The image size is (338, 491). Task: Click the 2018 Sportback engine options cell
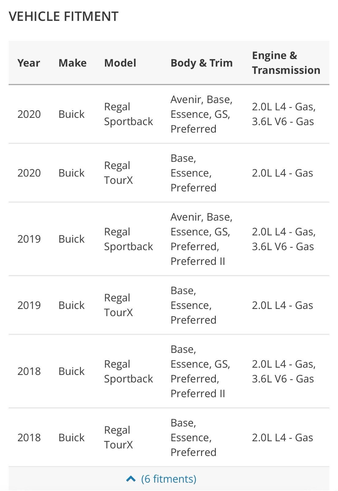point(284,371)
